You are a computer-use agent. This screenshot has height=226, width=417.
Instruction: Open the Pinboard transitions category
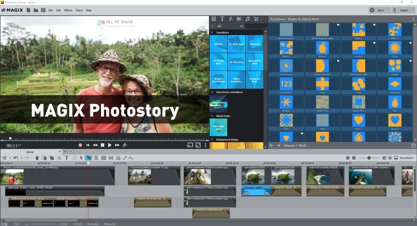255,44
